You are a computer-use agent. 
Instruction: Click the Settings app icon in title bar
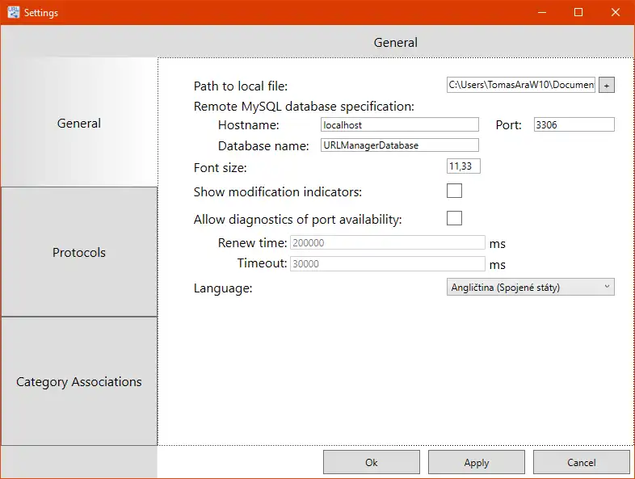tap(14, 12)
